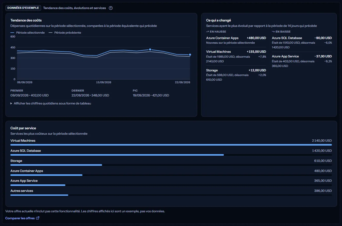Click the Virtual Machines +155,00 USD change entry
The height and width of the screenshot is (226, 342).
click(236, 56)
